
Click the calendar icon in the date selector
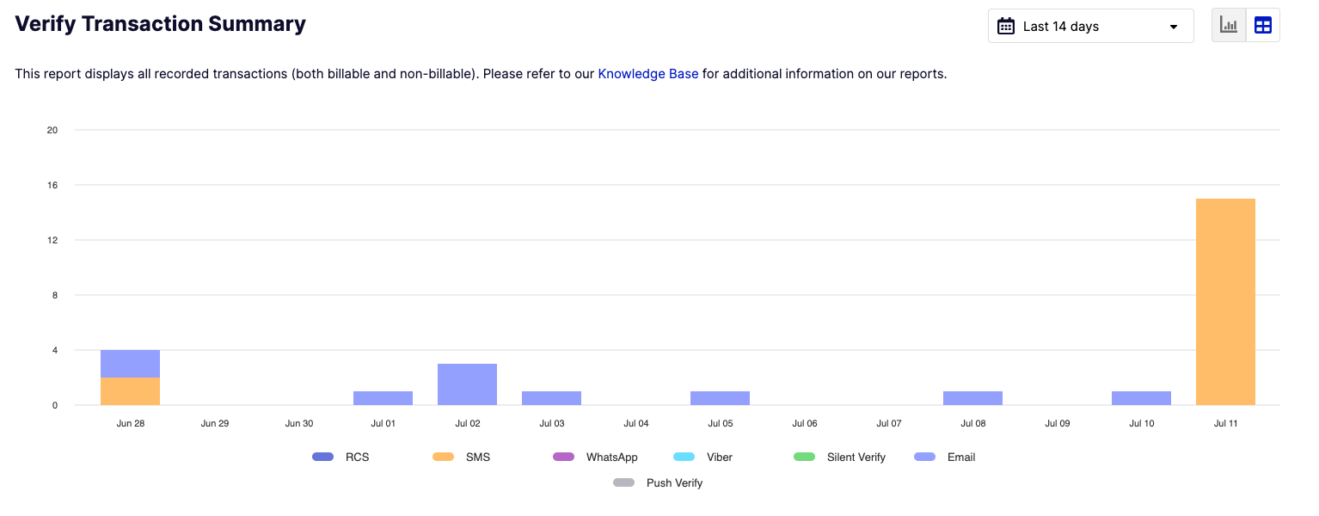click(1006, 27)
